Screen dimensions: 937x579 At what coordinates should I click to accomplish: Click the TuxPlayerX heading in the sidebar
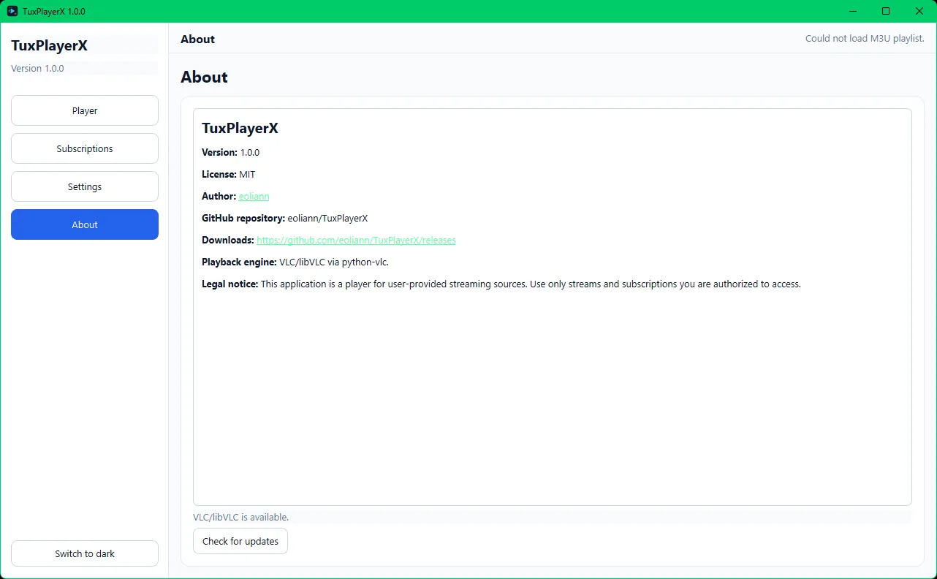pos(50,45)
